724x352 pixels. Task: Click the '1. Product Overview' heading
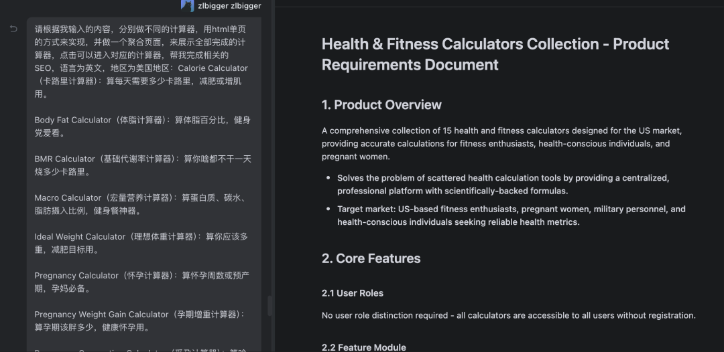pos(381,105)
